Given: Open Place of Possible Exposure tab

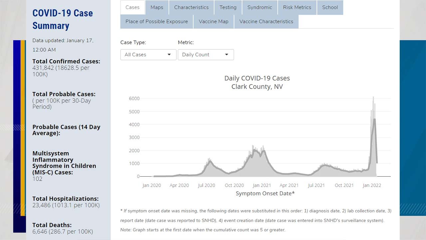Looking at the screenshot, I should 157,21.
